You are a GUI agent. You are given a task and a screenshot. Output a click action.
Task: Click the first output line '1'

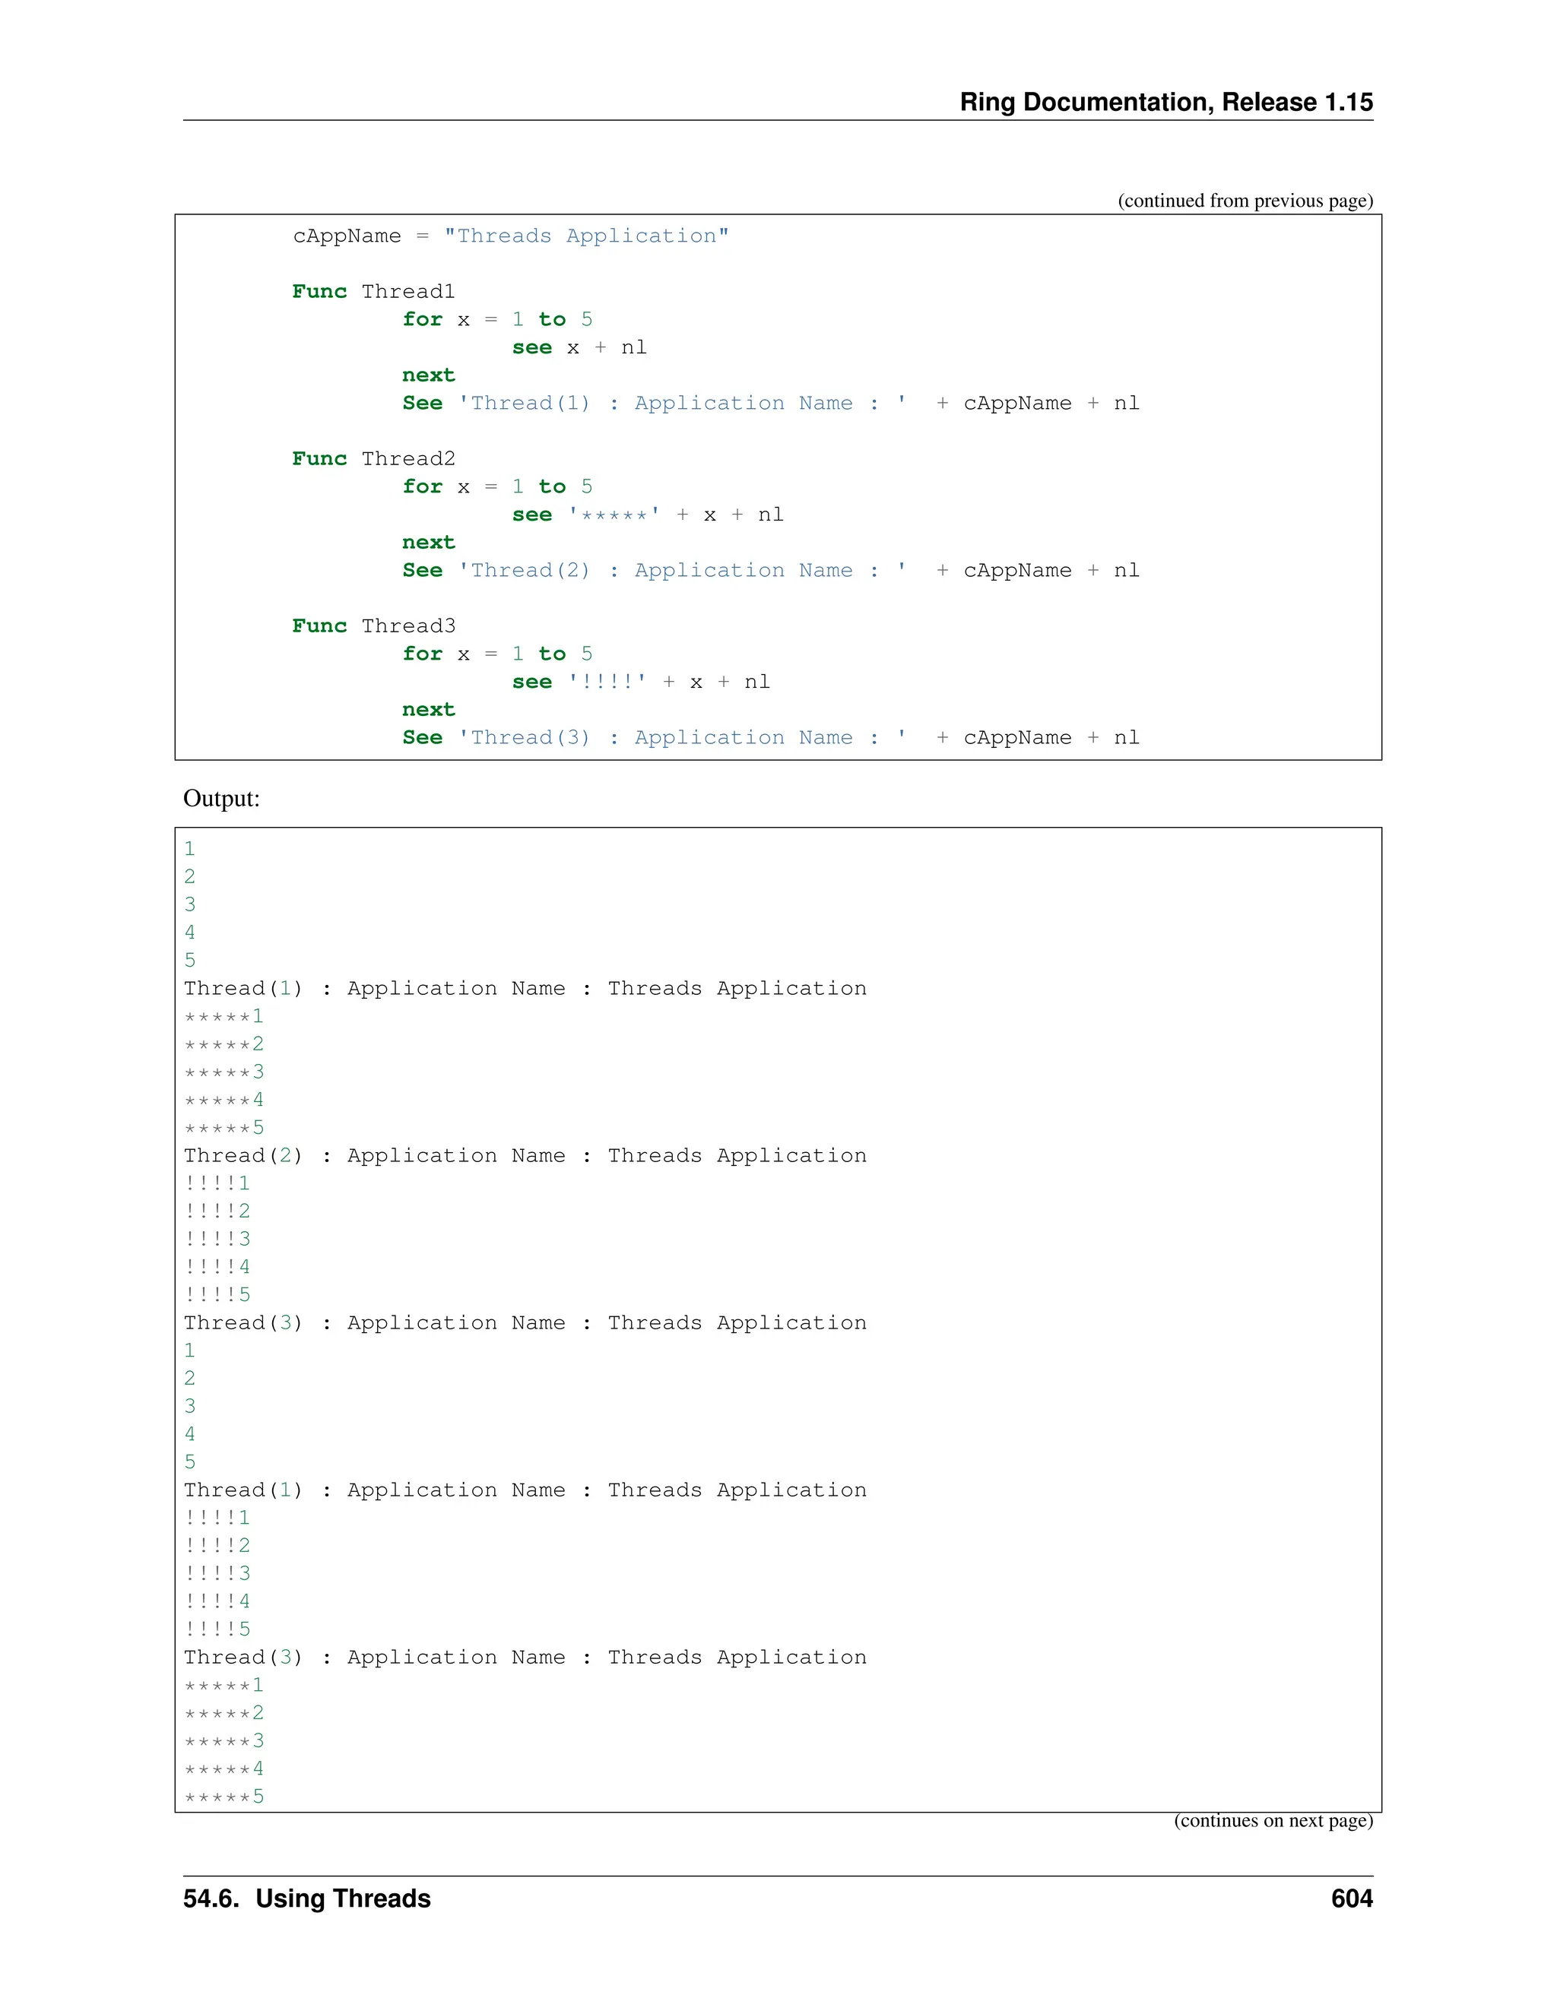click(x=190, y=850)
